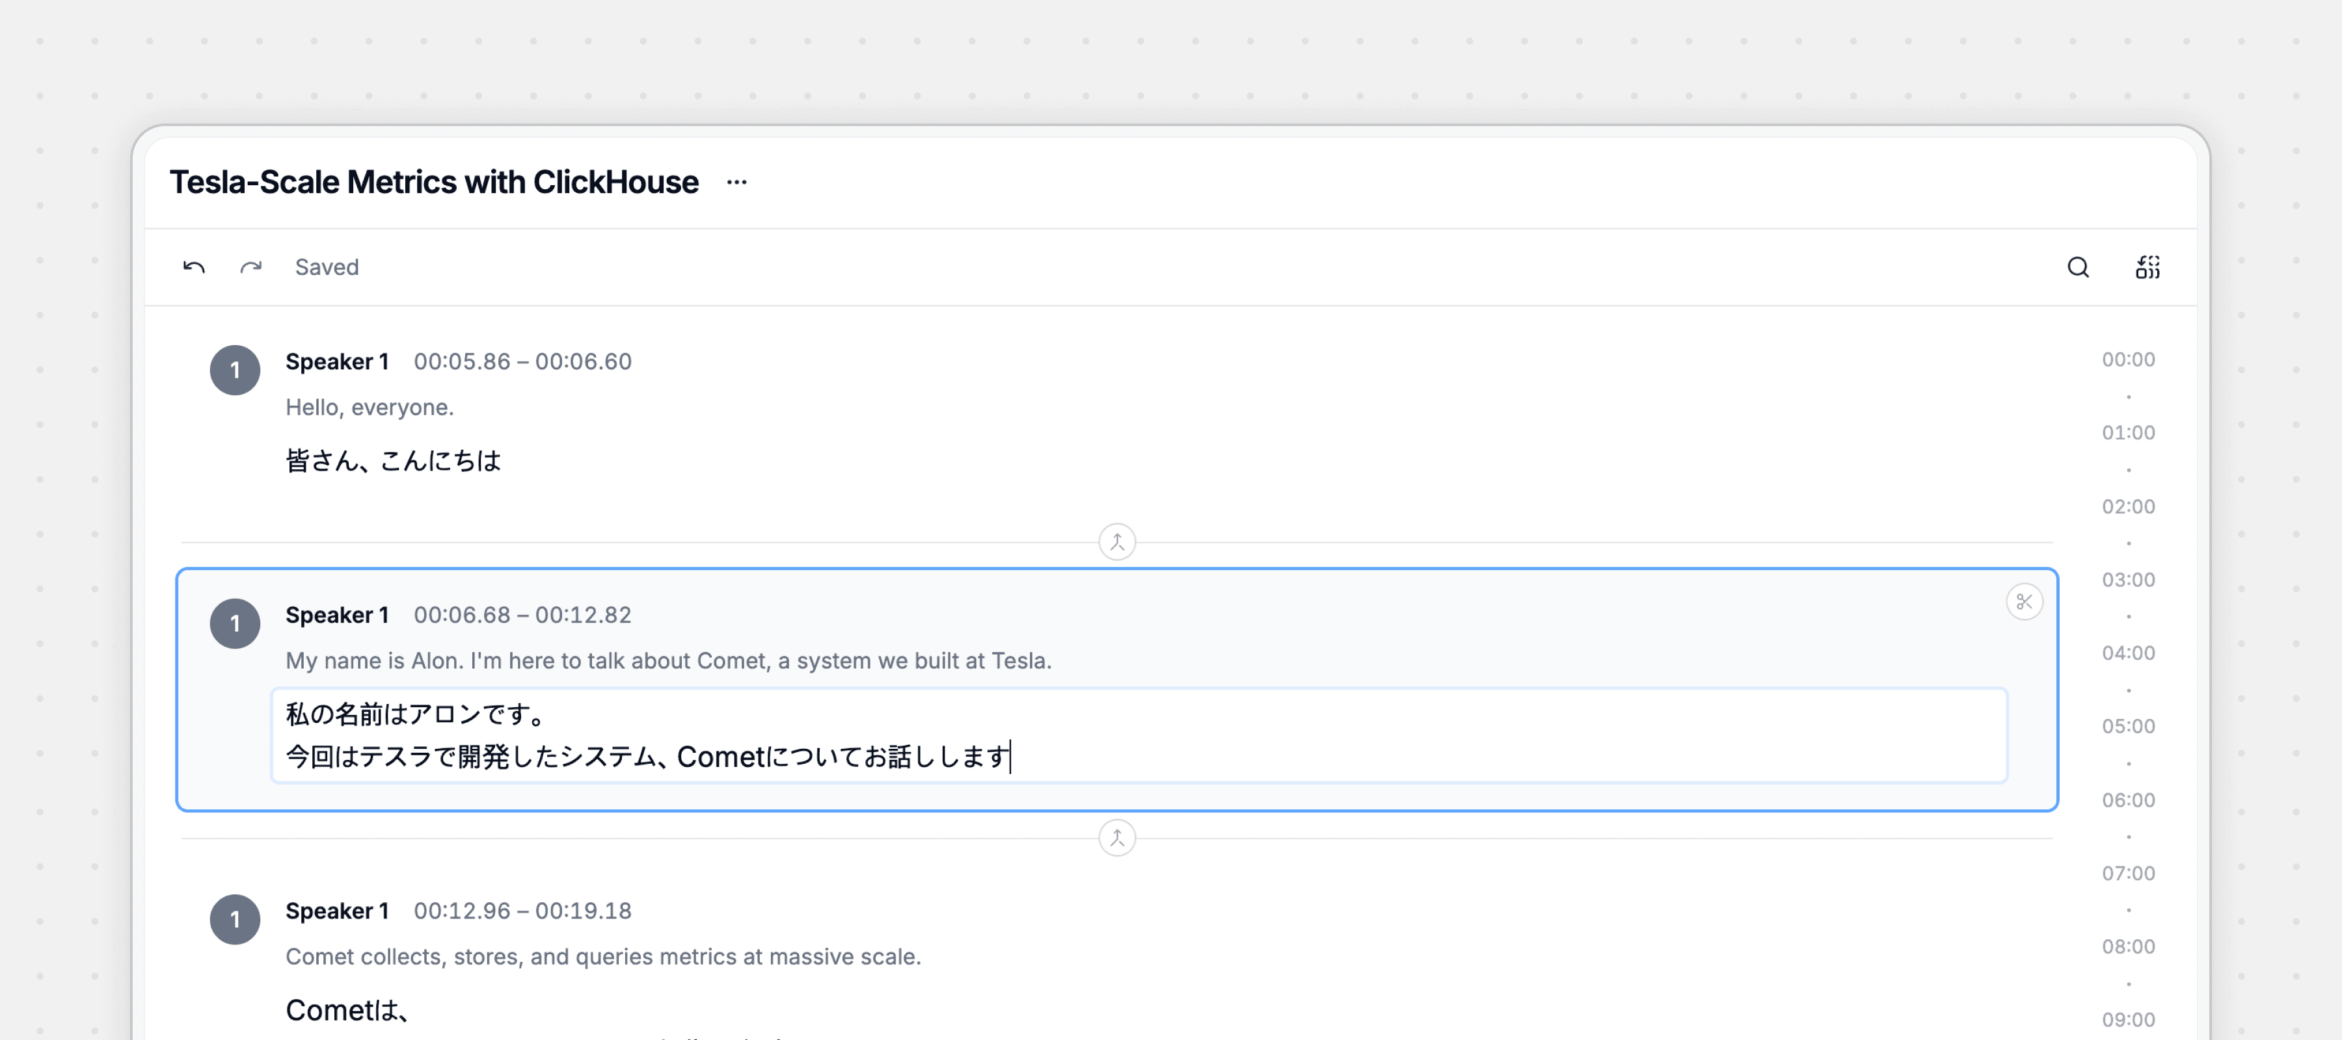Click the timestamp 00:06.68 – 00:12.82
This screenshot has height=1040, width=2342.
pyautogui.click(x=522, y=615)
